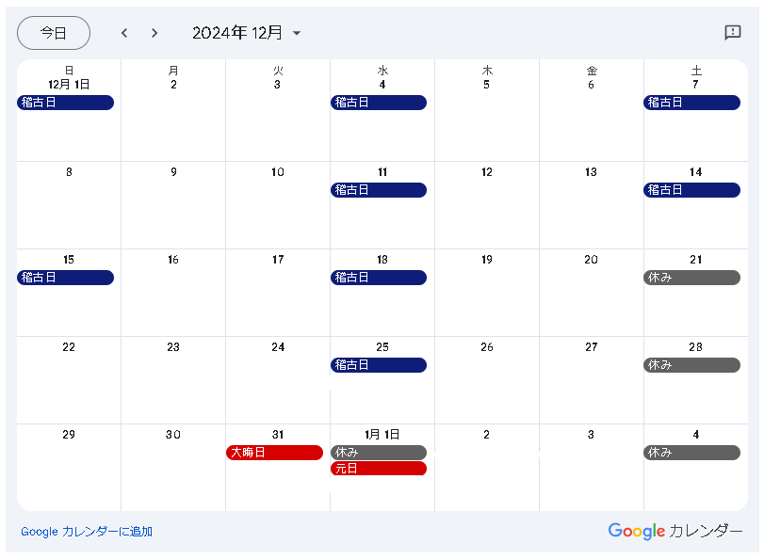Click the date number 16

pyautogui.click(x=173, y=260)
